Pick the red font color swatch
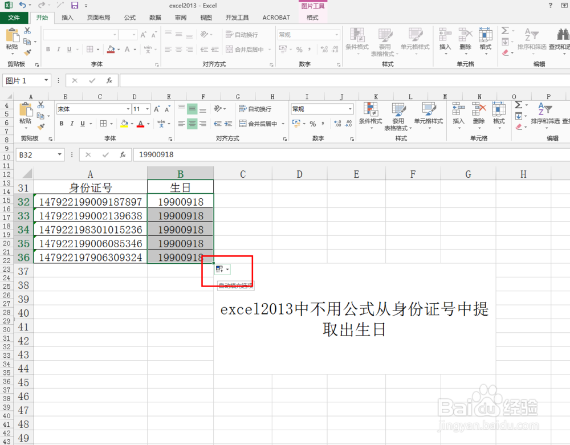 (x=140, y=126)
